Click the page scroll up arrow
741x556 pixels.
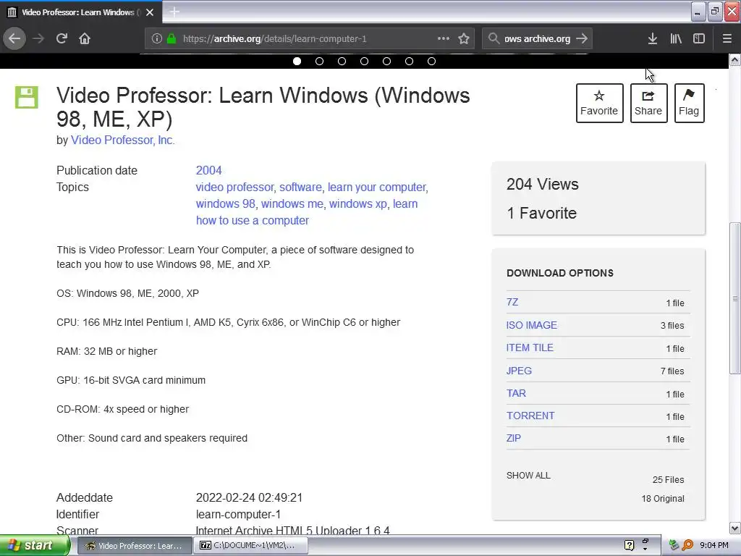coord(734,60)
